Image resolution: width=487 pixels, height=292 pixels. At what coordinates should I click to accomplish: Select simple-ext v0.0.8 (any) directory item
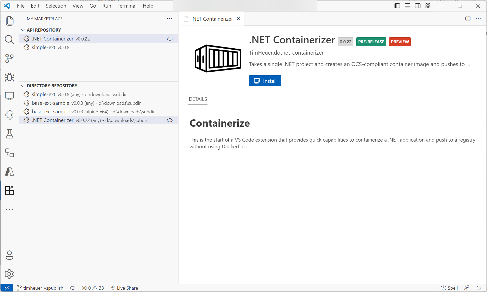point(99,94)
